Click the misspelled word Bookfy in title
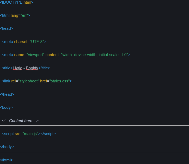Image resolution: width=189 pixels, height=164 pixels. 32,68
